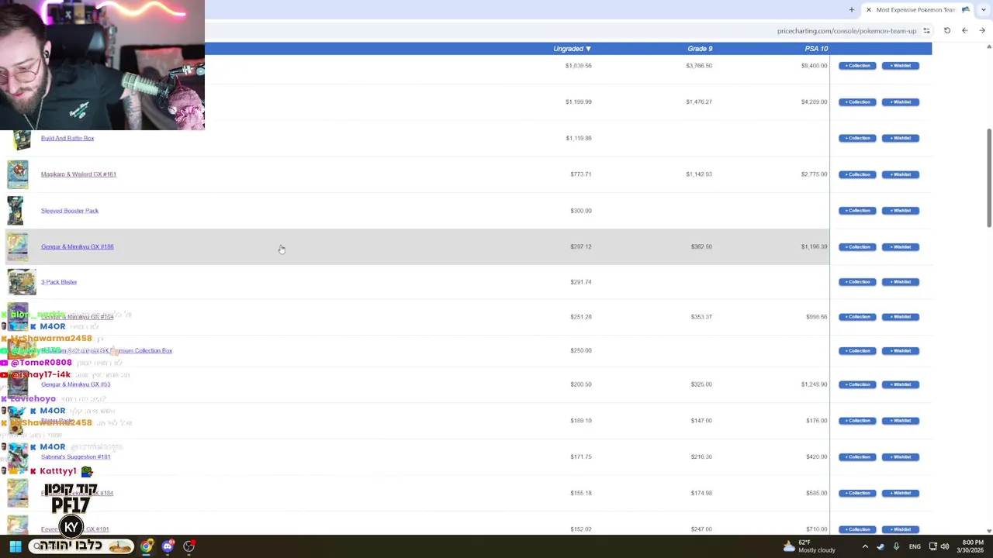
Task: Open site information icon in address bar
Action: tap(926, 31)
